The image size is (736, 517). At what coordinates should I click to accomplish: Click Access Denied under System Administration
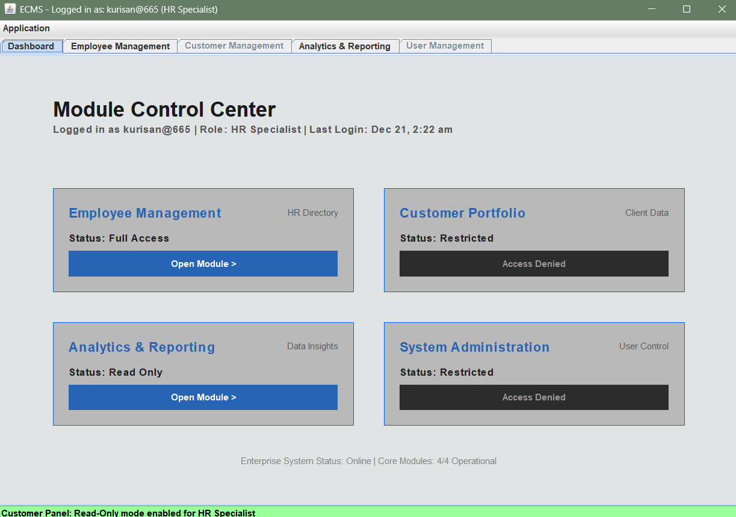click(534, 397)
